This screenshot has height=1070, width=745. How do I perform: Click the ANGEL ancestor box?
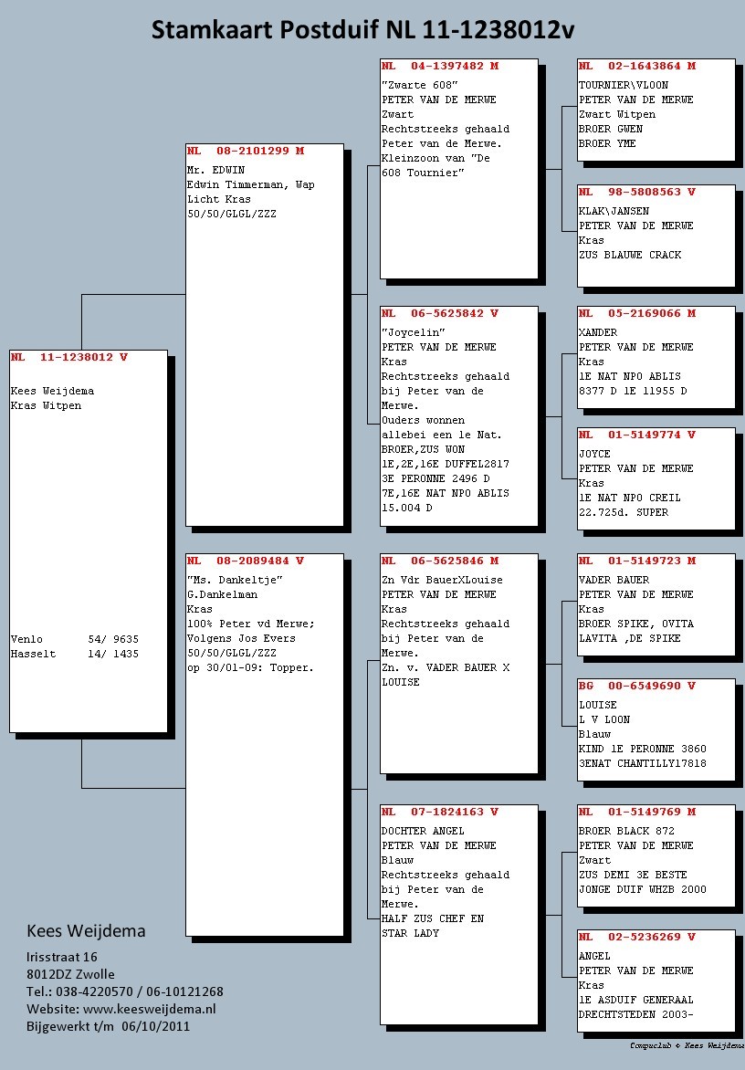click(x=656, y=980)
